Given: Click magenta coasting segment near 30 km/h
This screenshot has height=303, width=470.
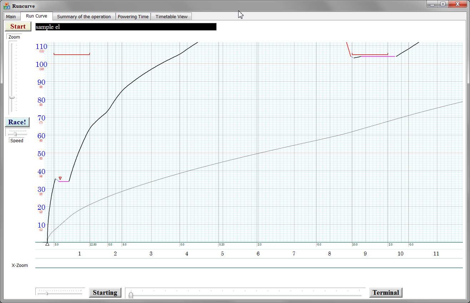Looking at the screenshot, I should pyautogui.click(x=64, y=182).
